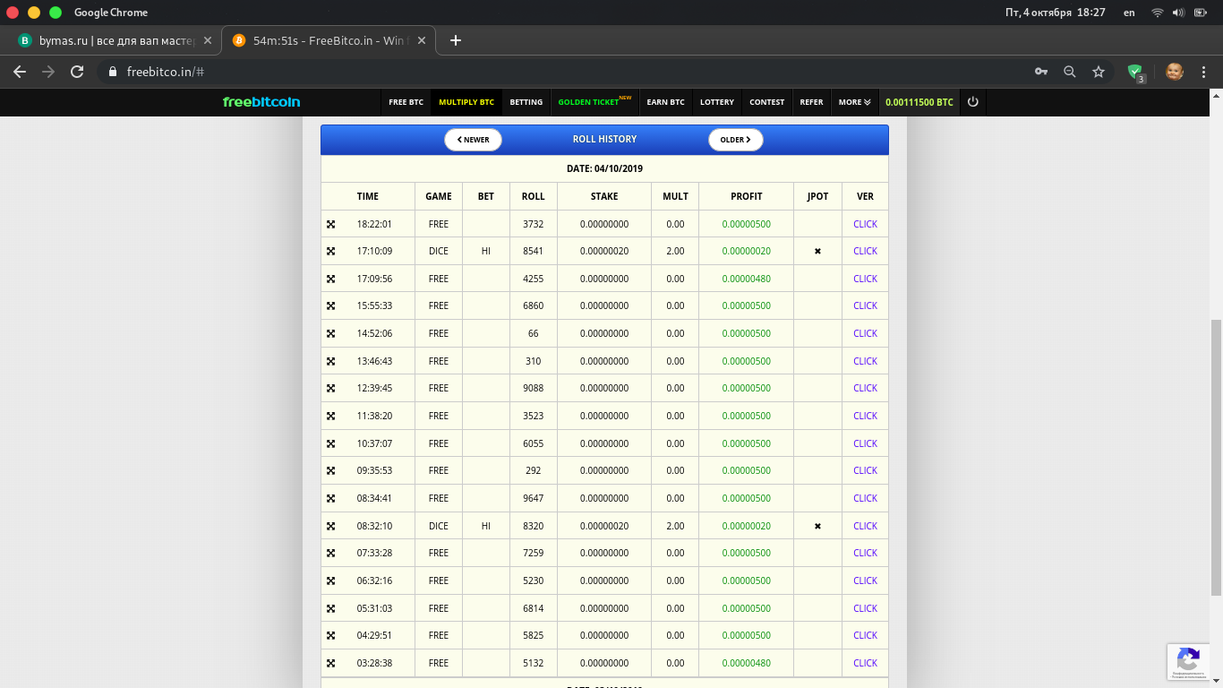The height and width of the screenshot is (688, 1223).
Task: Click the logout power icon in navbar
Action: click(x=972, y=102)
